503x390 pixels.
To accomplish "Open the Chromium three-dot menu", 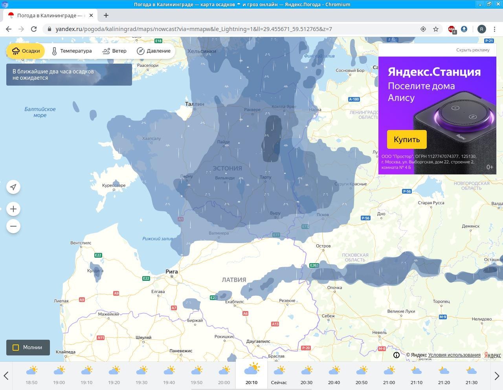I will (495, 29).
